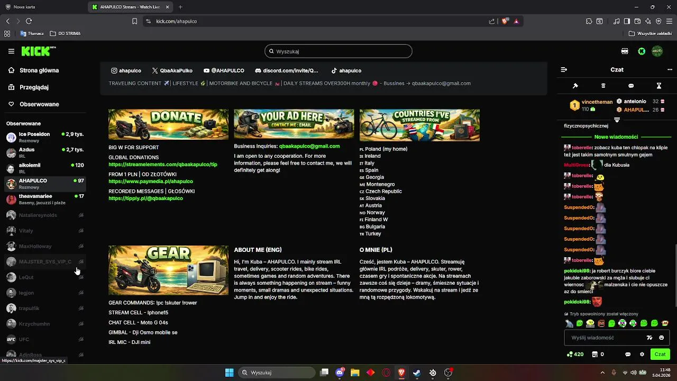
Task: Open the tipply.pl/@qbaakapulco link
Action: click(x=145, y=198)
